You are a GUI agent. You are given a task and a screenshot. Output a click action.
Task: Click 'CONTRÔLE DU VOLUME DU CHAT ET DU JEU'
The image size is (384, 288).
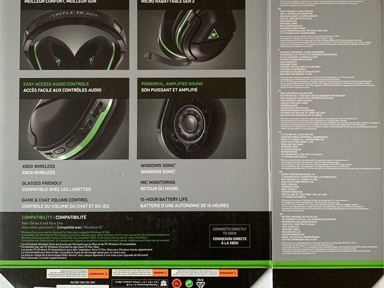pos(66,206)
